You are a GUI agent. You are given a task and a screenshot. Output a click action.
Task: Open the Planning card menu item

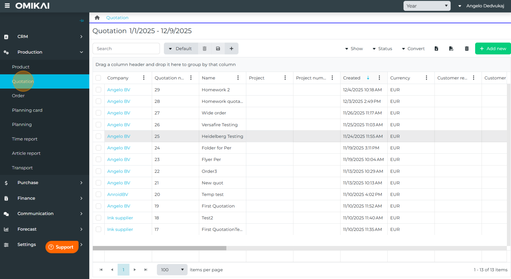(x=27, y=110)
